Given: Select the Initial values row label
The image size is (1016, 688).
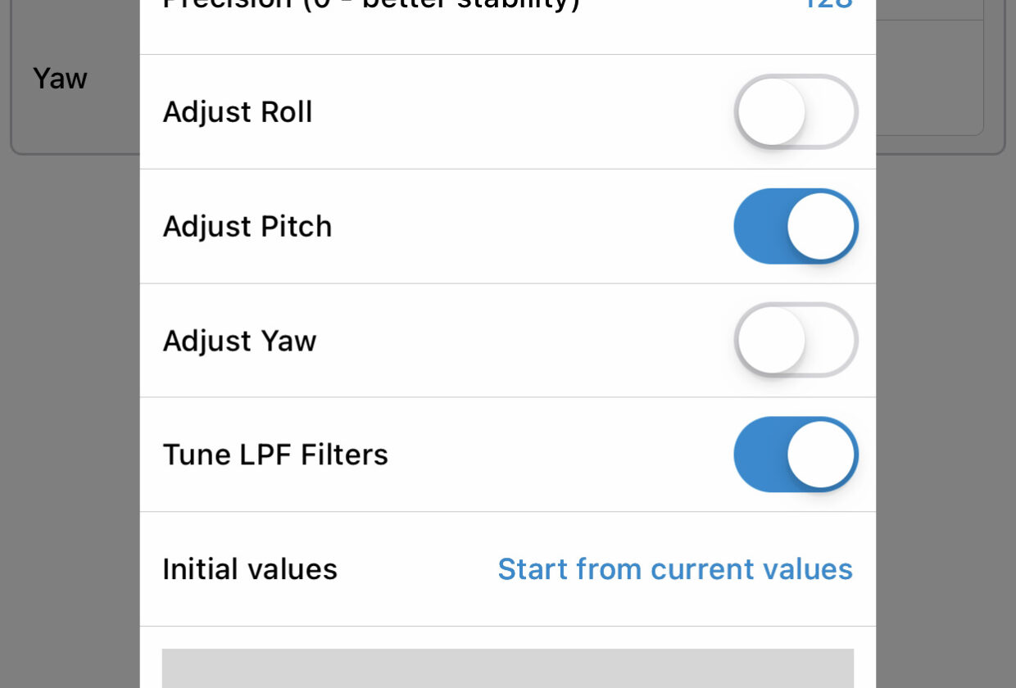Looking at the screenshot, I should pos(250,569).
